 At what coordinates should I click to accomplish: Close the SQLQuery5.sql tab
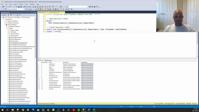click(64, 12)
